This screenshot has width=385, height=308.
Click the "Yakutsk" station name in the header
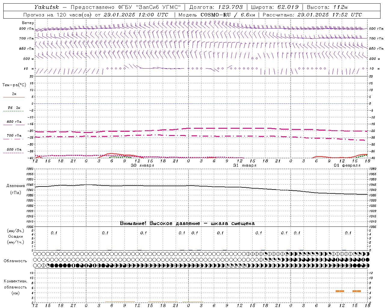[46, 7]
